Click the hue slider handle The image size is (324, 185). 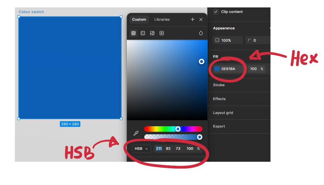coord(178,129)
